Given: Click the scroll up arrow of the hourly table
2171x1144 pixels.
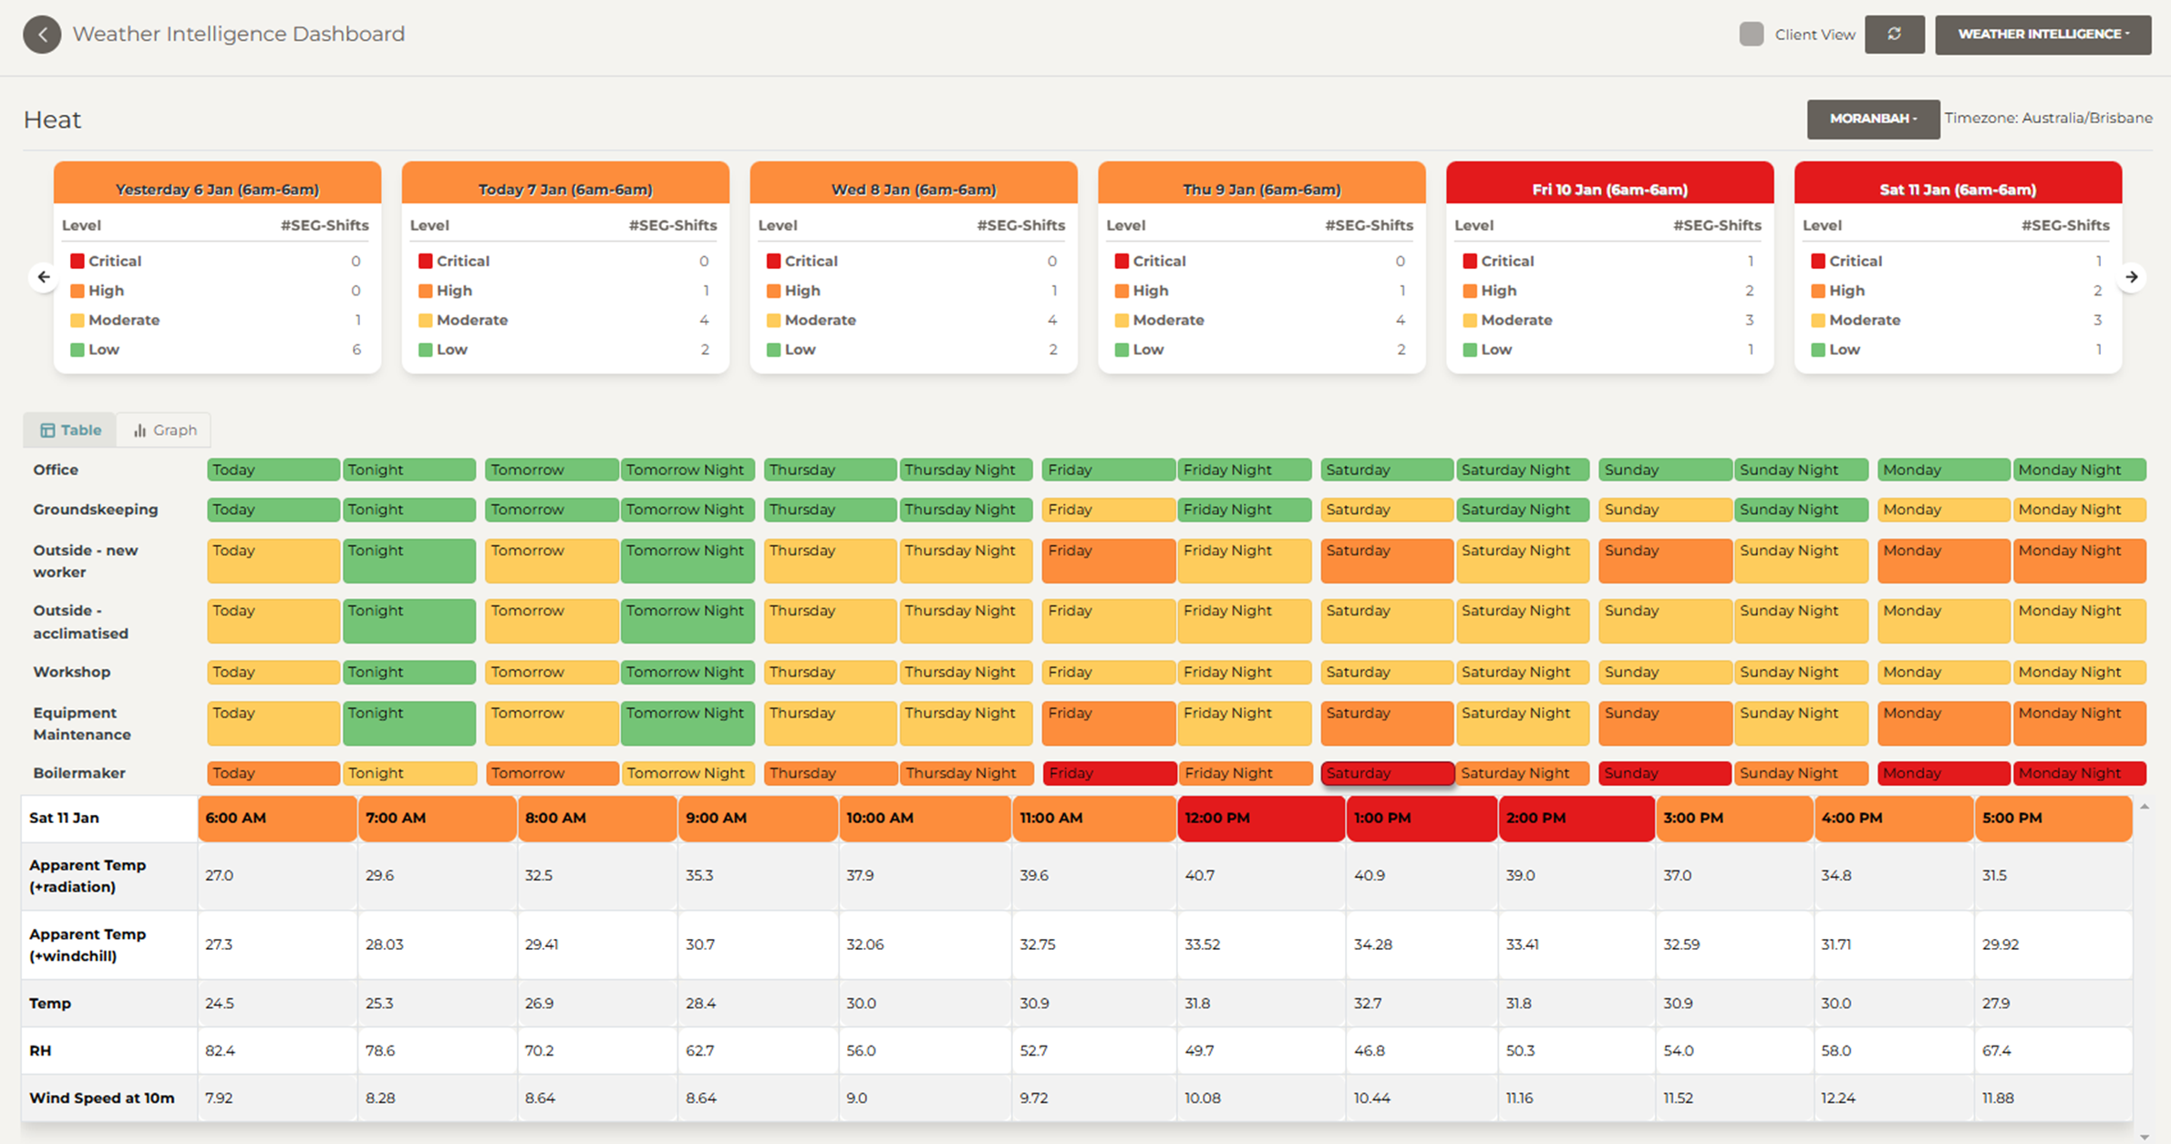Looking at the screenshot, I should 2145,807.
